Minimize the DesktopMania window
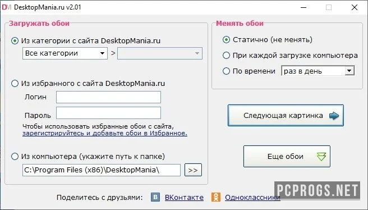 303,7
